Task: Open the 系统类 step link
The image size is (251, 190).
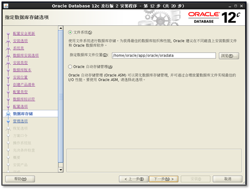Action: click(18, 48)
